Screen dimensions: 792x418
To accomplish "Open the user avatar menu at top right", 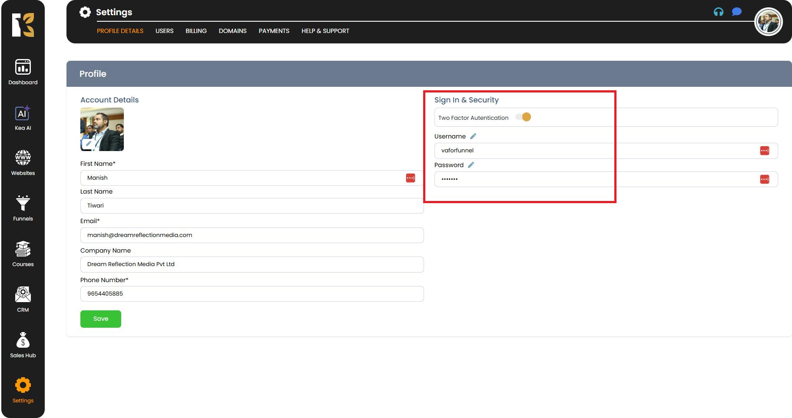I will point(768,22).
